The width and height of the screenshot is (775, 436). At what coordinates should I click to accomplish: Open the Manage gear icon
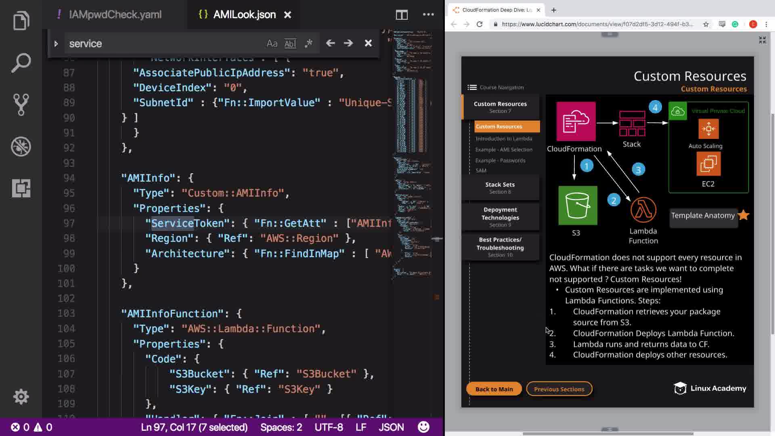pos(21,396)
